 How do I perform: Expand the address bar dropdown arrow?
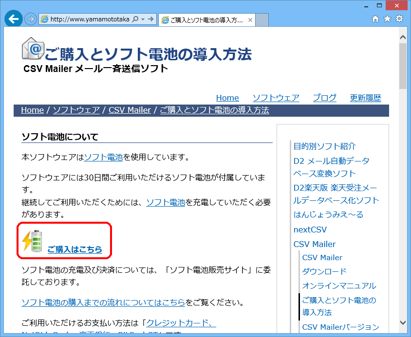pyautogui.click(x=143, y=19)
